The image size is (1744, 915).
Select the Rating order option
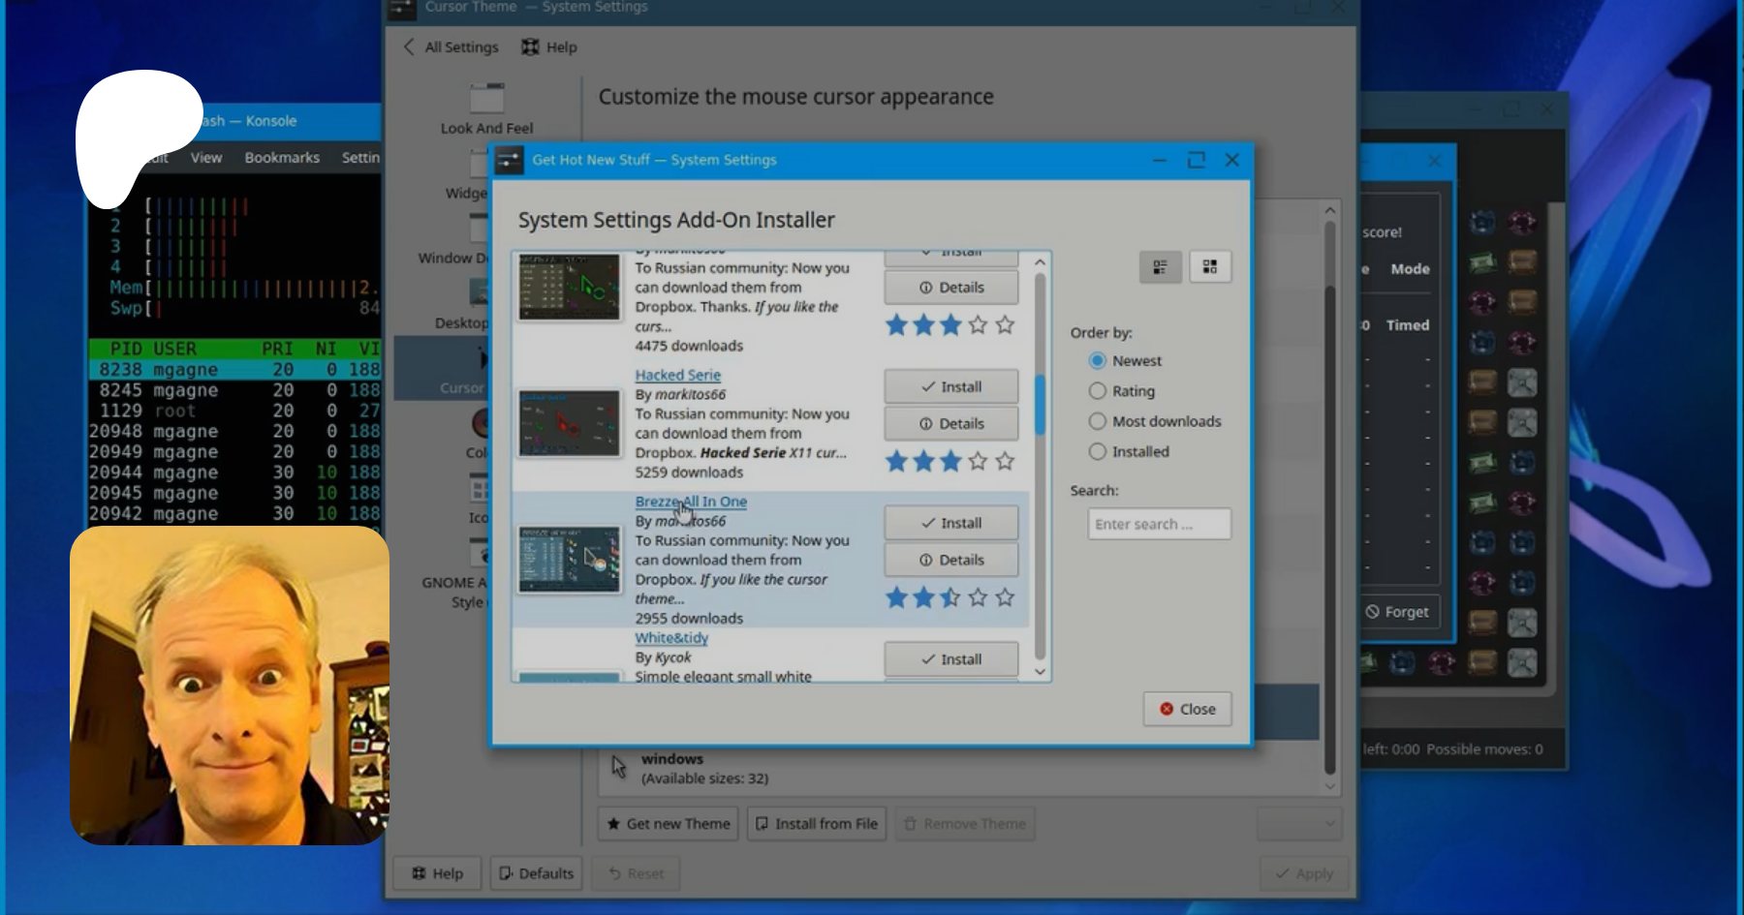pos(1098,391)
